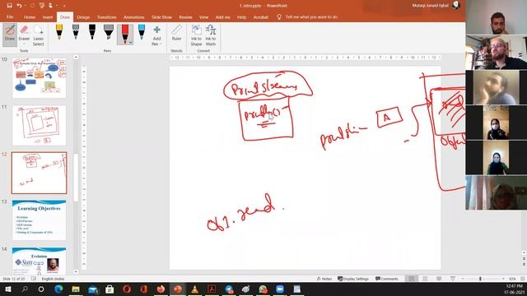Screen dimensions: 527x296
Task: Start Slide Show from status bar icon
Action: point(453,279)
